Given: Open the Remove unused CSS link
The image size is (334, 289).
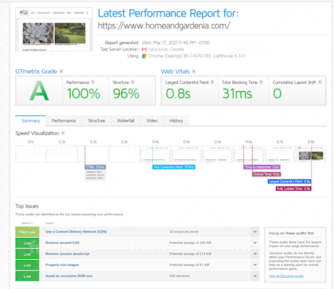Looking at the screenshot, I should coord(62,242).
